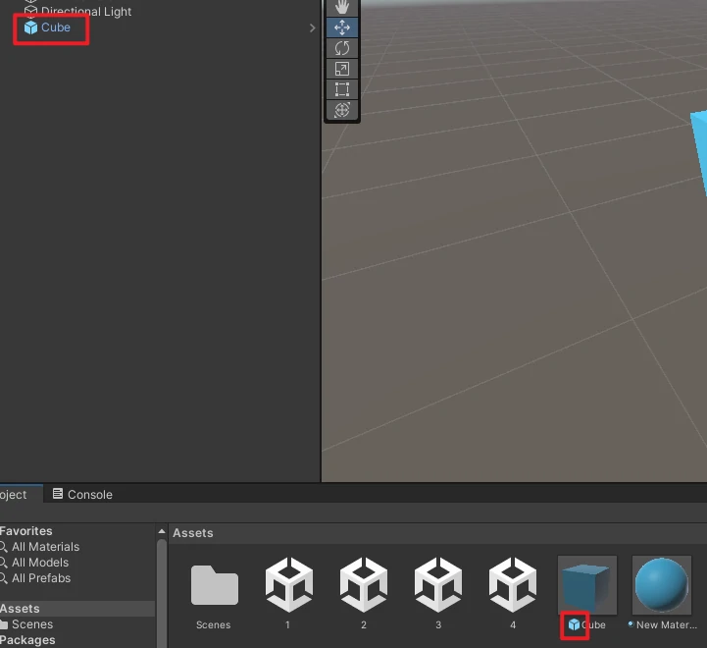Image resolution: width=707 pixels, height=648 pixels.
Task: Select the Rotate tool
Action: coord(342,48)
